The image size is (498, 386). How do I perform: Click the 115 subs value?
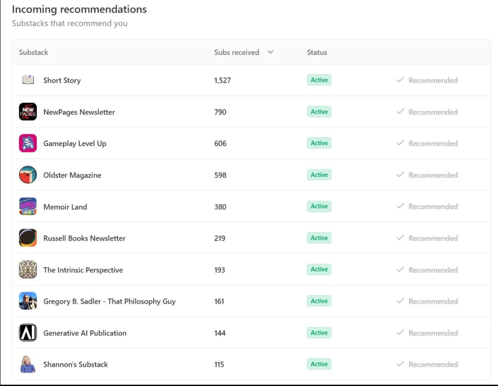219,364
